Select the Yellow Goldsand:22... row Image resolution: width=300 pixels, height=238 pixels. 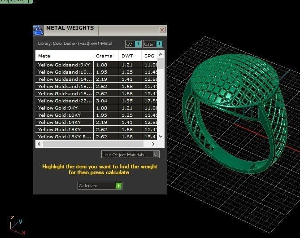tap(96, 101)
